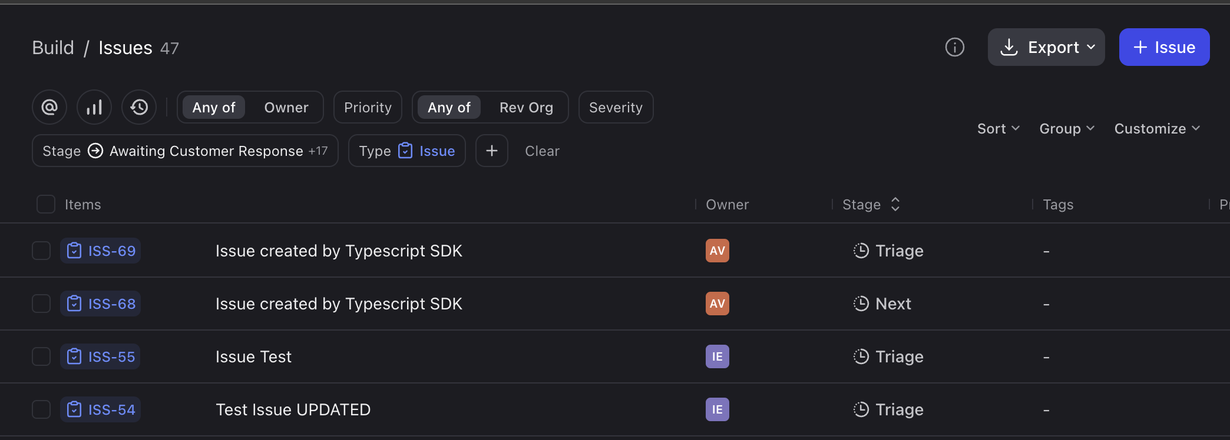Screen dimensions: 1230x440
Task: Toggle the select-all Items checkbox
Action: coord(46,204)
